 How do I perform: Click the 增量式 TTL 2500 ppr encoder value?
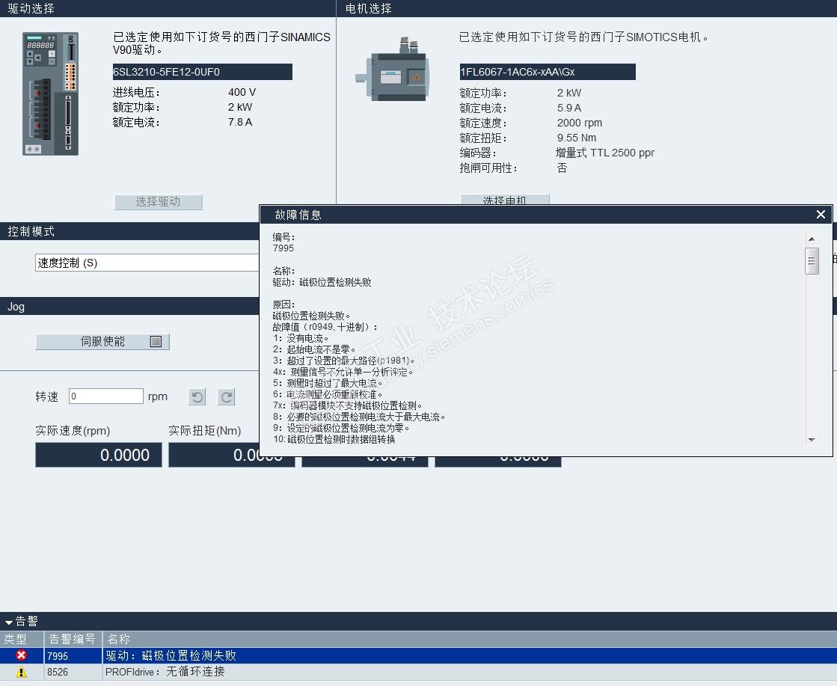click(x=605, y=153)
